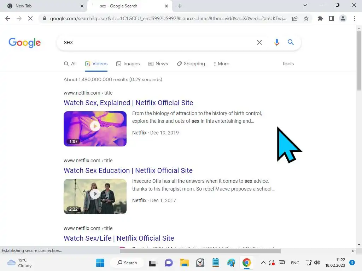
Task: Open the Chrome taskbar icon
Action: coord(246,263)
